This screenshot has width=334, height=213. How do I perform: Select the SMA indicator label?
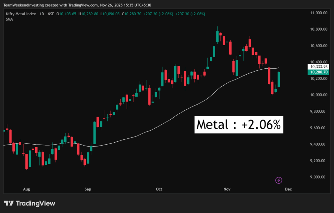(x=9, y=19)
